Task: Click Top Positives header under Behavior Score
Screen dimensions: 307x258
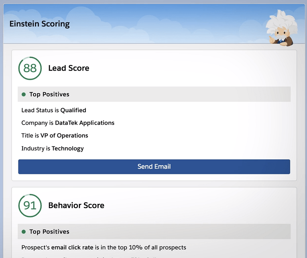Action: click(49, 232)
